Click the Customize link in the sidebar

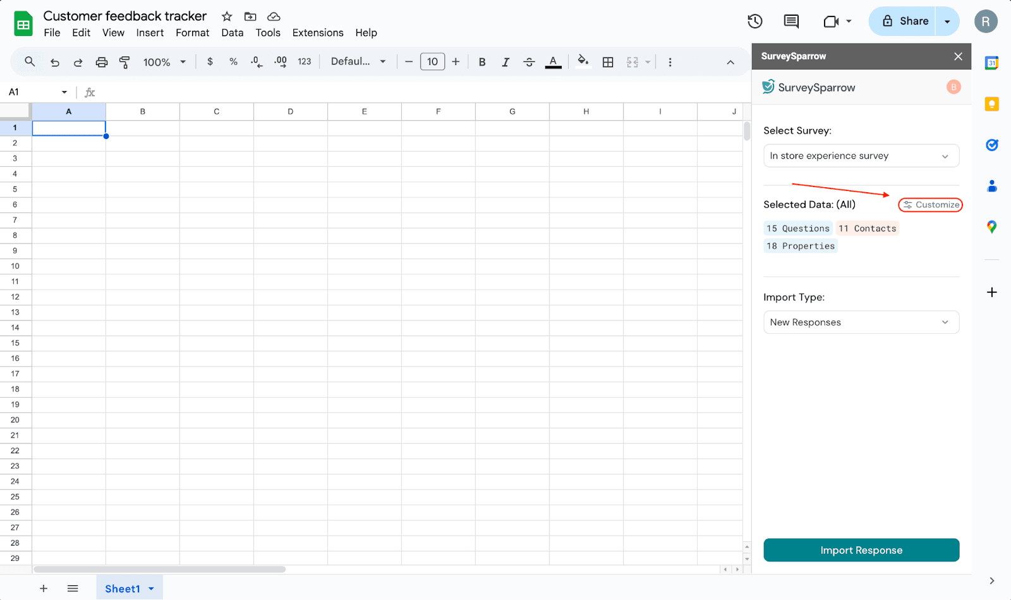coord(931,205)
